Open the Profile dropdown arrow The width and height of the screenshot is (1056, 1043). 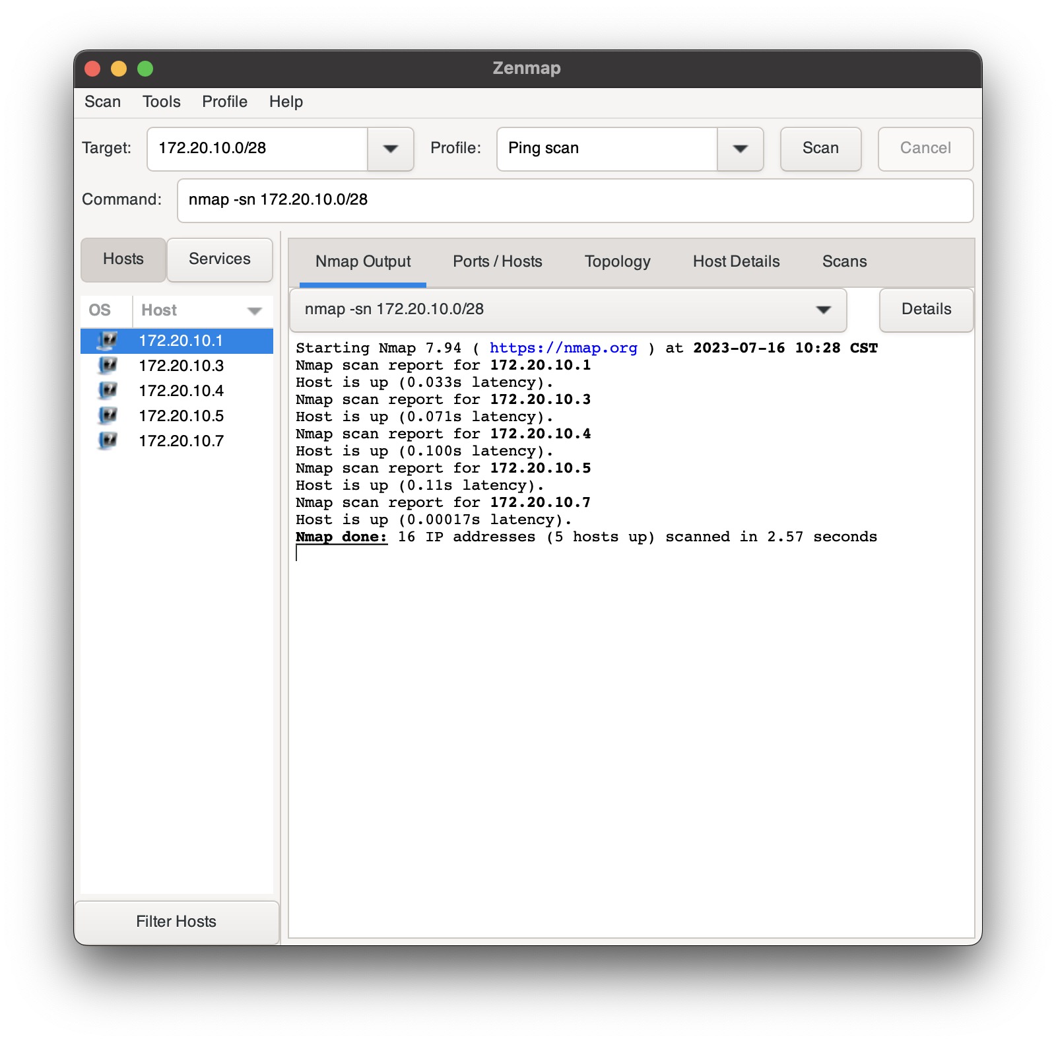coord(741,149)
